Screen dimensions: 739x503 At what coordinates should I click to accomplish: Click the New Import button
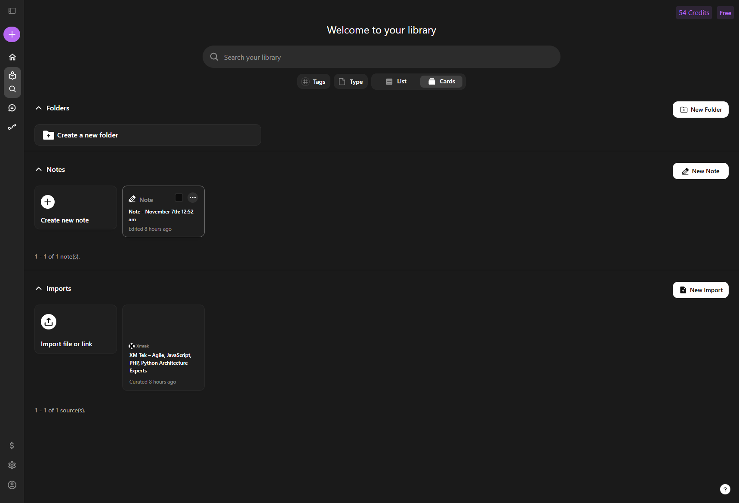coord(700,290)
